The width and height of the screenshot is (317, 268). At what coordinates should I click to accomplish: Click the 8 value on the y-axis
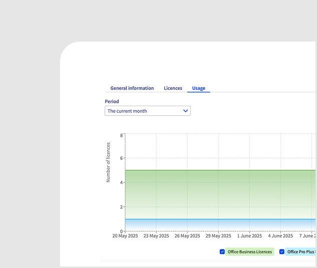point(121,135)
